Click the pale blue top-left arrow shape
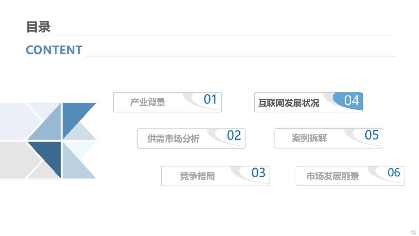Screen dimensions: 419x236 point(16,121)
